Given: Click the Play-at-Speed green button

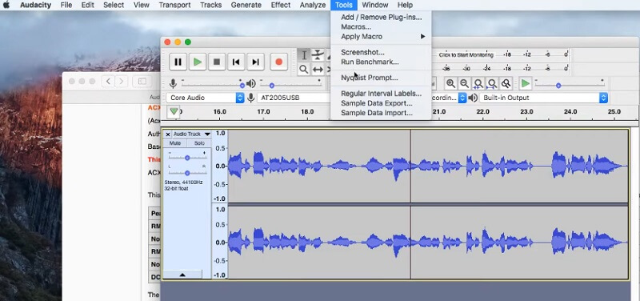Looking at the screenshot, I should [x=526, y=84].
